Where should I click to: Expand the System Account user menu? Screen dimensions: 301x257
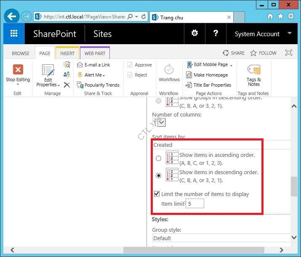[289, 34]
